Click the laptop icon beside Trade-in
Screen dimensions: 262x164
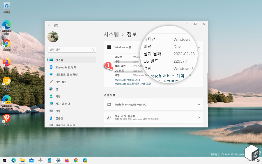pos(109,105)
